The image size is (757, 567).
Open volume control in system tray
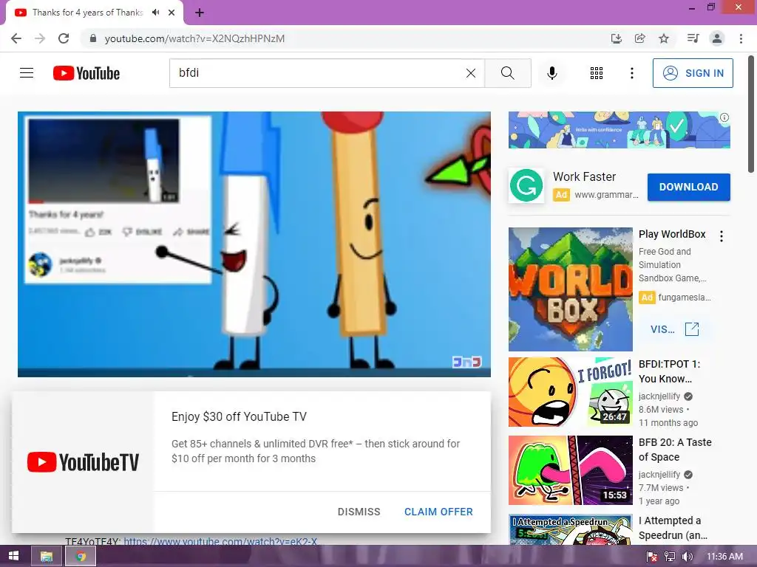pyautogui.click(x=687, y=557)
